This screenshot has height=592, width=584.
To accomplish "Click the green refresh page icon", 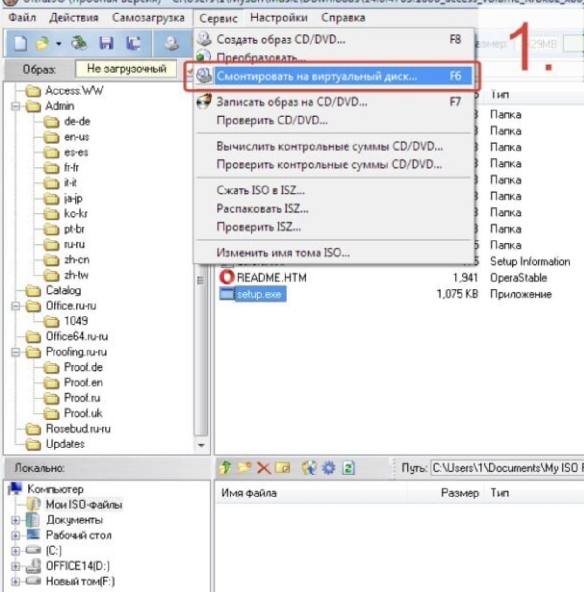I will [348, 468].
